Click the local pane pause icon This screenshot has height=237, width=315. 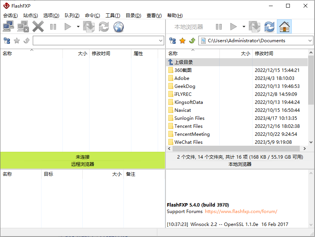click(219, 27)
